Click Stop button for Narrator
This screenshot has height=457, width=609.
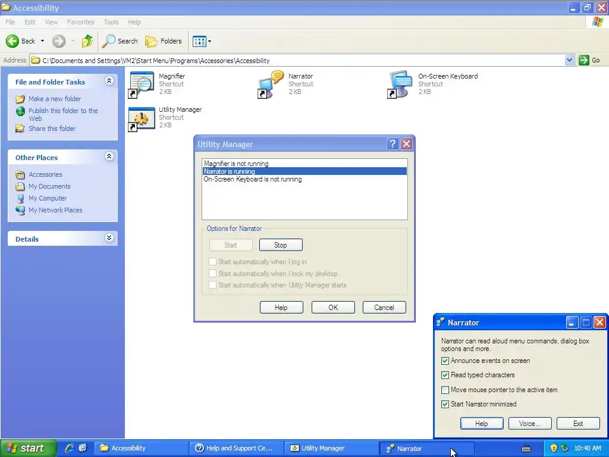(x=281, y=245)
